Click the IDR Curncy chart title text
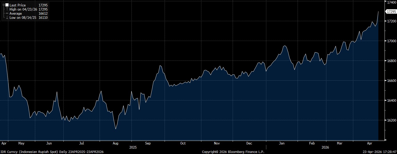The height and width of the screenshot is (154, 397). (52, 152)
